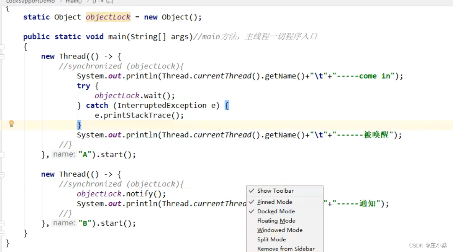The width and height of the screenshot is (453, 252).
Task: Click the lambda breadcrumb item
Action: pyautogui.click(x=103, y=2)
